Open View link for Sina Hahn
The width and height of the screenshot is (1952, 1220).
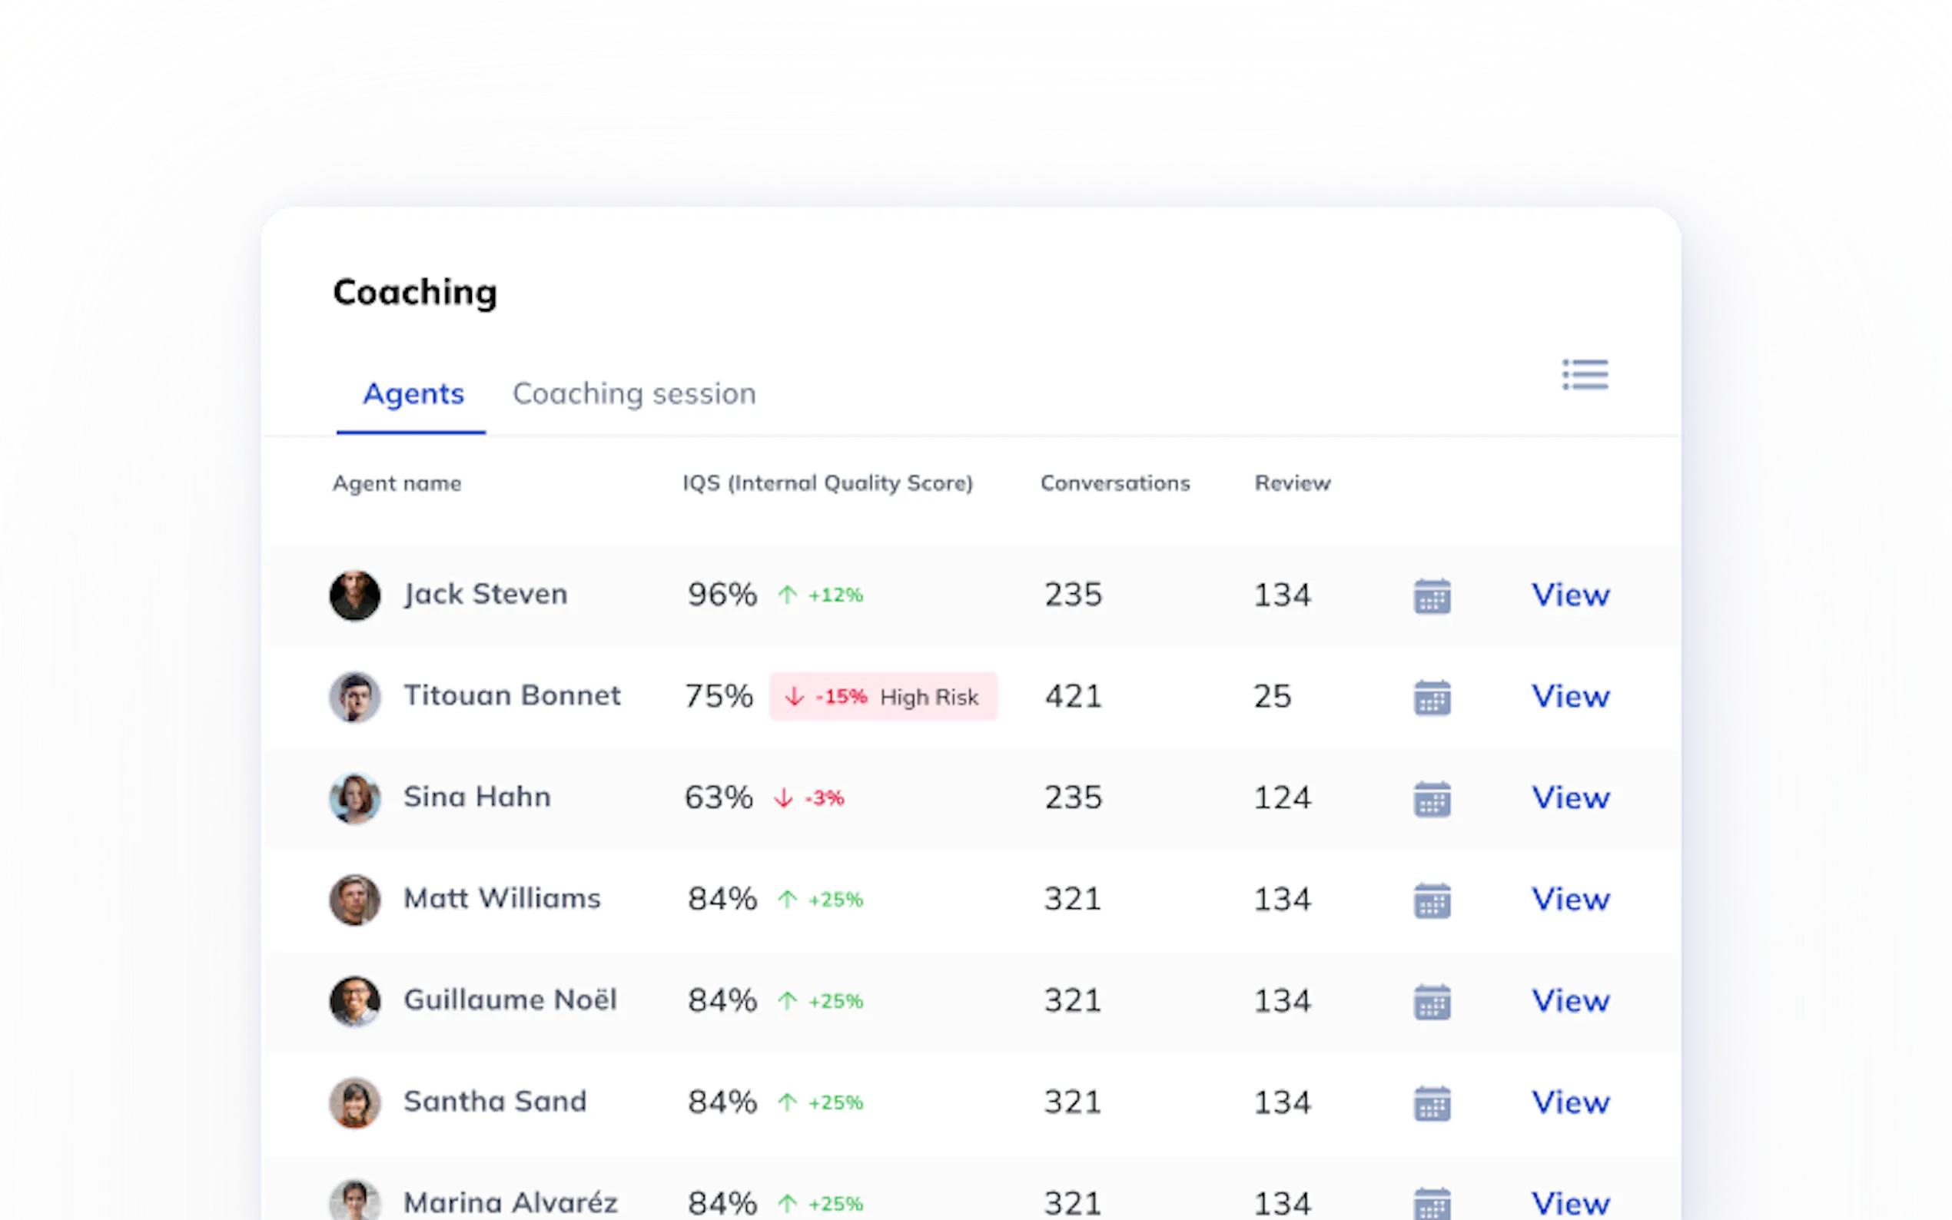tap(1569, 798)
